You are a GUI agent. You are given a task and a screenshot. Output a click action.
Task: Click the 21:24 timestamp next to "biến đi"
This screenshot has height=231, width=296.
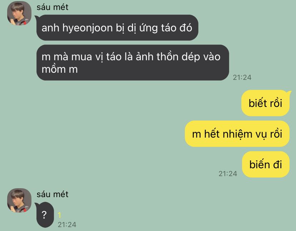[228, 174]
